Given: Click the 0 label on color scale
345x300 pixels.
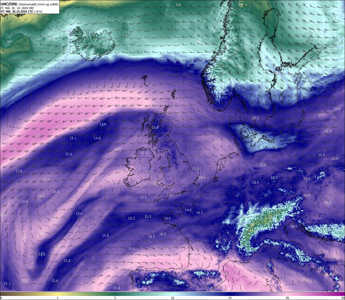Looking at the screenshot, I should [x=1, y=298].
